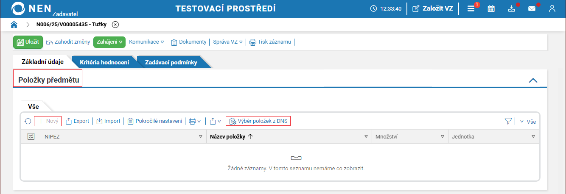Click the refresh list icon
566x194 pixels.
tap(28, 121)
